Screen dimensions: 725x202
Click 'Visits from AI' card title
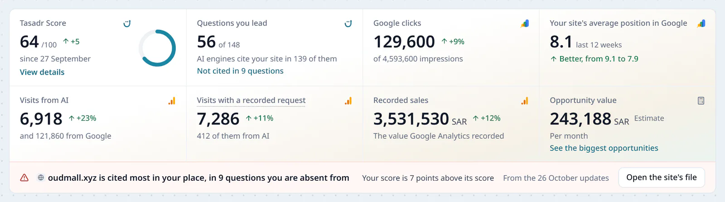44,100
